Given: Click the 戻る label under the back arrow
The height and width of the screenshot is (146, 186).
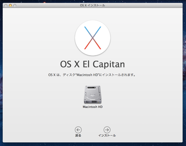Looking at the screenshot, I should pos(78,135).
